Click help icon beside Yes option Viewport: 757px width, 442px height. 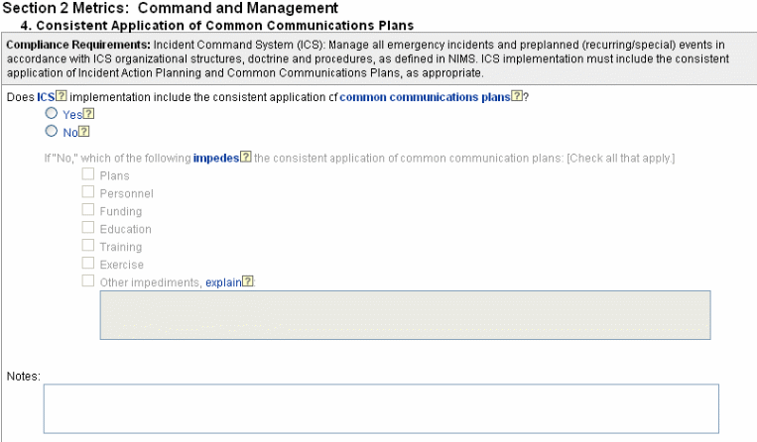coord(87,115)
